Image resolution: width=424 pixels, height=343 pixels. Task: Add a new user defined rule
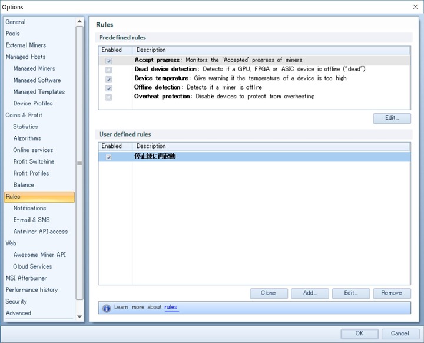pyautogui.click(x=310, y=293)
